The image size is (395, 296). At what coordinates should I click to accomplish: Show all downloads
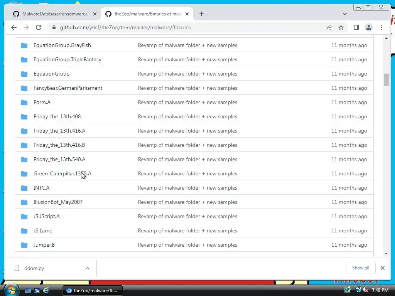click(361, 268)
